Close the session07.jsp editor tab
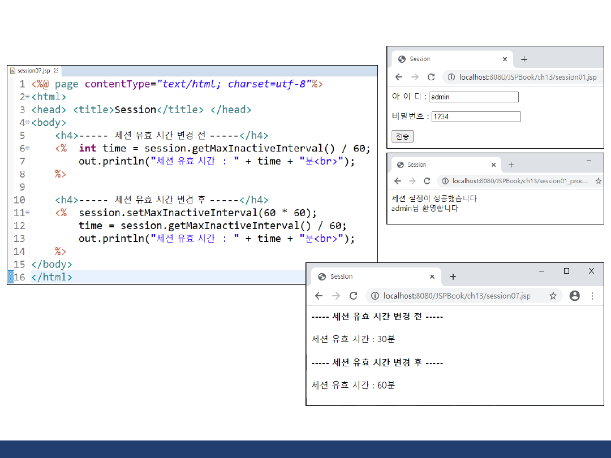Screen dimensions: 611x458 pos(56,71)
